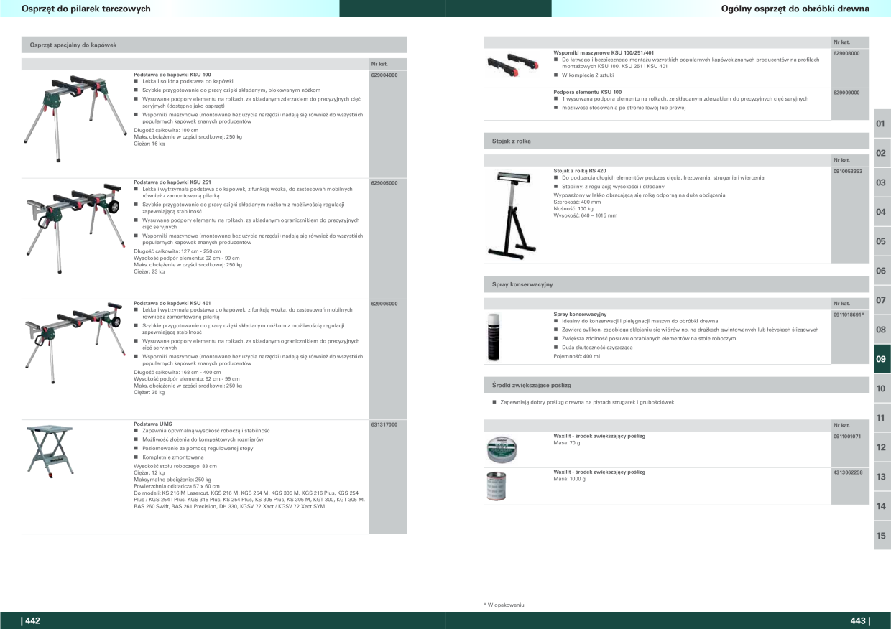Open chapter tab 12
891x629 pixels.
[x=882, y=447]
